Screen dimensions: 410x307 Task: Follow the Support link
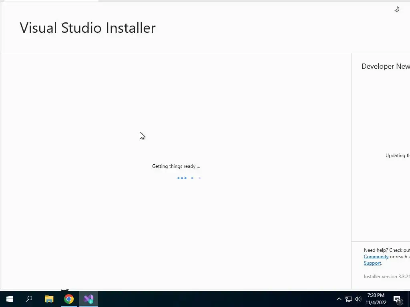[372, 263]
